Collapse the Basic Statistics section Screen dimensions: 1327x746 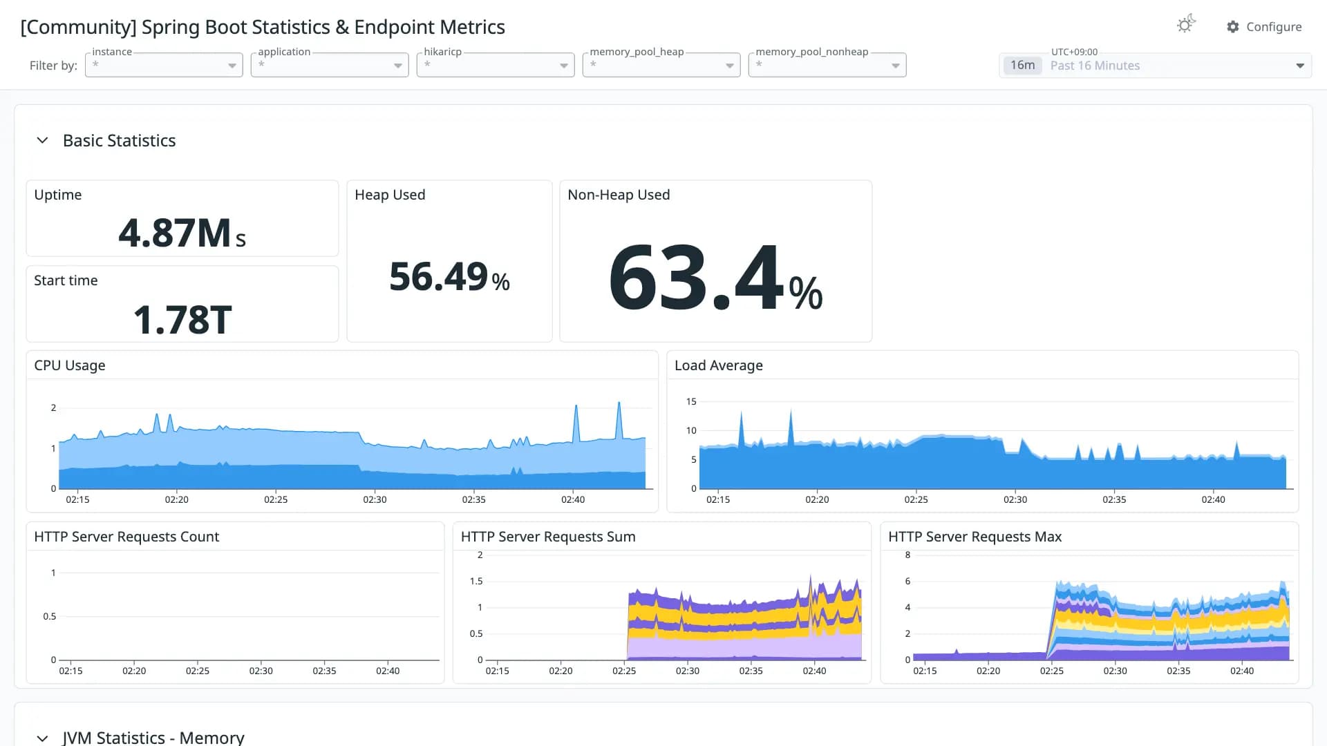coord(42,140)
